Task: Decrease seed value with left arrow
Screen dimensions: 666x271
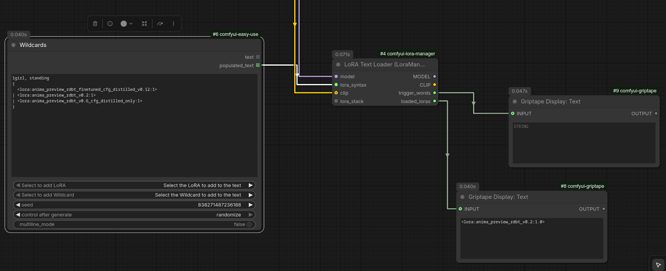Action: click(18, 205)
